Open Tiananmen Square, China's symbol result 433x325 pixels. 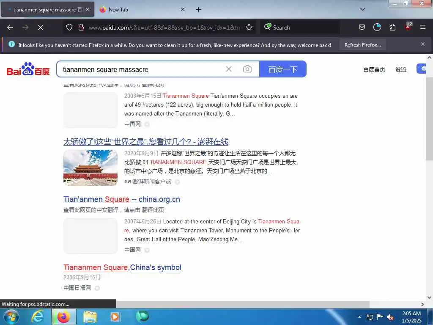point(122,267)
